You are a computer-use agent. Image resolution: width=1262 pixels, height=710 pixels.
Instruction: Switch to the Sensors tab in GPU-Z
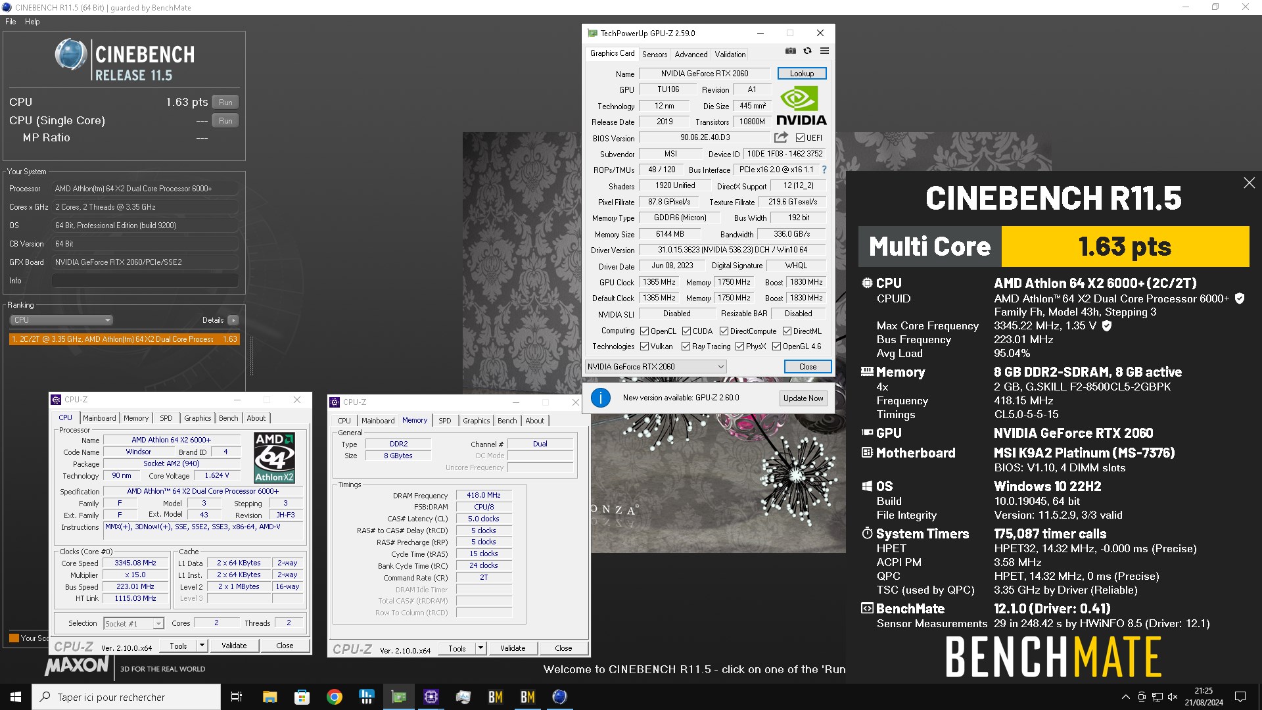[654, 55]
